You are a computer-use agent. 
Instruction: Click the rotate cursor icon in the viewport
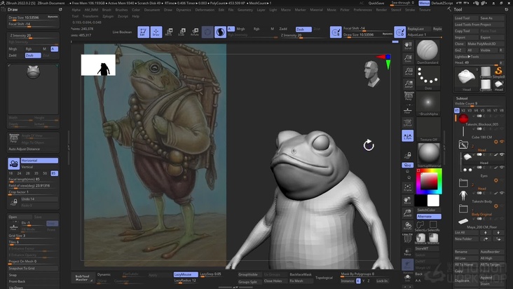point(369,145)
